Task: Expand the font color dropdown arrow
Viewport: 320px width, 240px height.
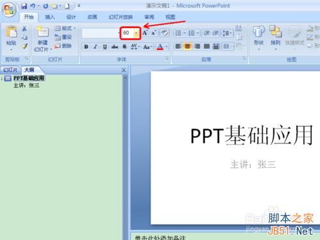Action: pyautogui.click(x=166, y=47)
